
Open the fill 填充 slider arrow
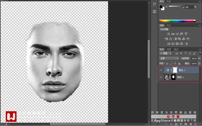tap(199, 64)
